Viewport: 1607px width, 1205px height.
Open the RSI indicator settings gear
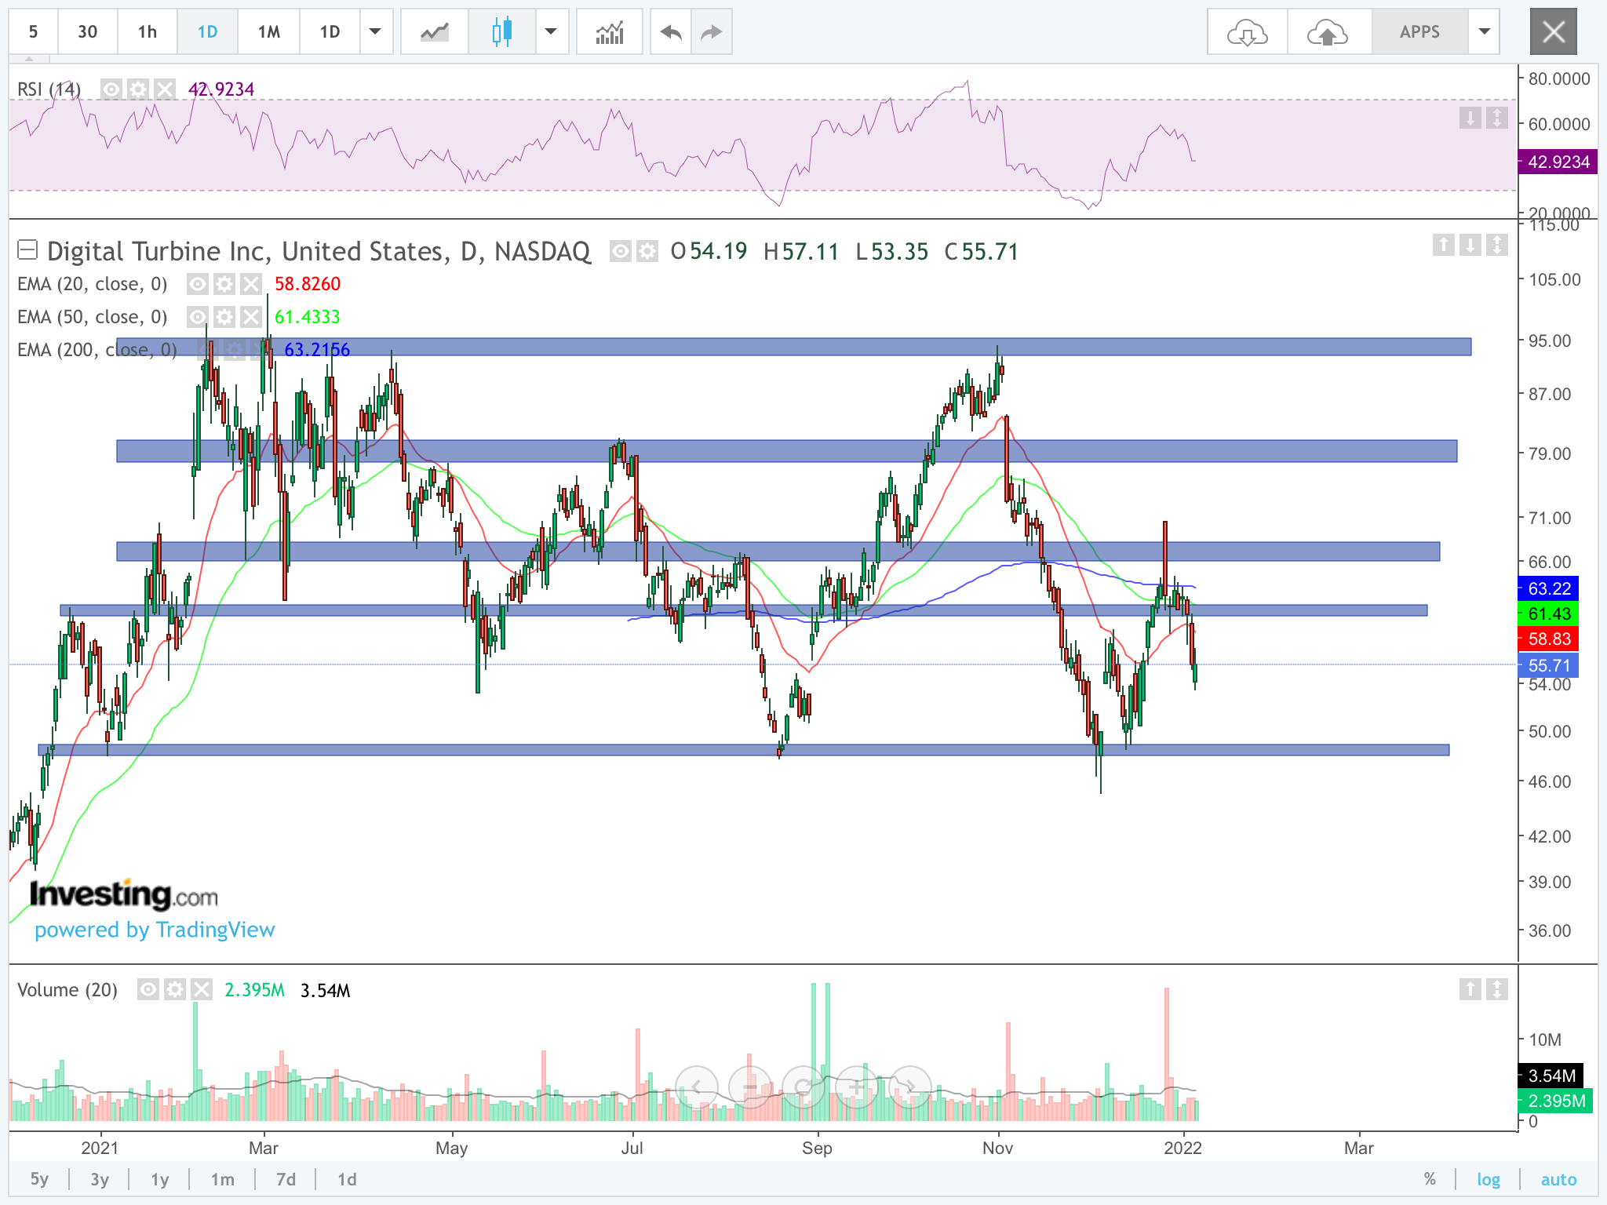coord(138,89)
